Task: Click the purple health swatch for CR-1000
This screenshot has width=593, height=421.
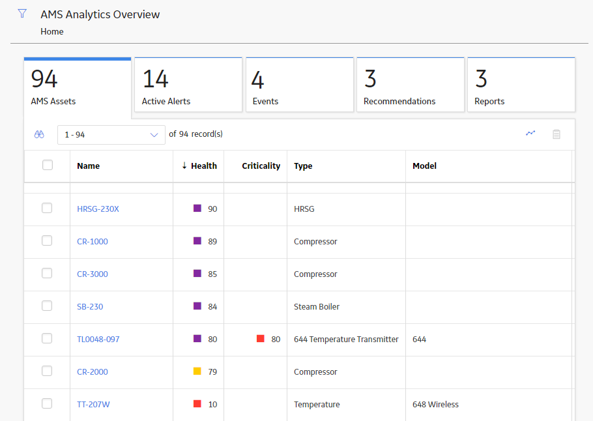Action: [197, 240]
